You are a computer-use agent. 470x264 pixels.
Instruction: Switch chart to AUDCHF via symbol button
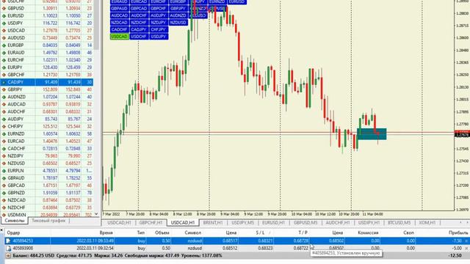click(139, 15)
